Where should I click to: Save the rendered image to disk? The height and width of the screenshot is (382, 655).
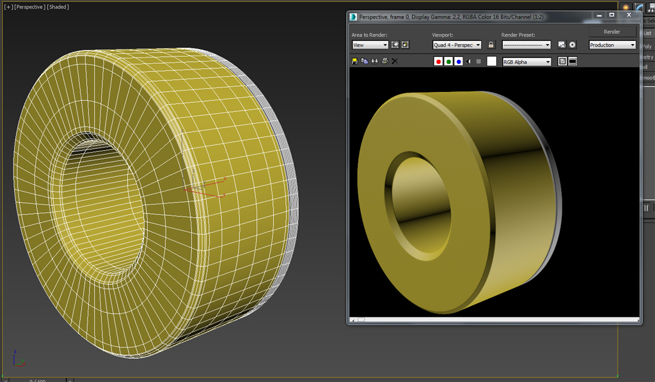click(354, 61)
